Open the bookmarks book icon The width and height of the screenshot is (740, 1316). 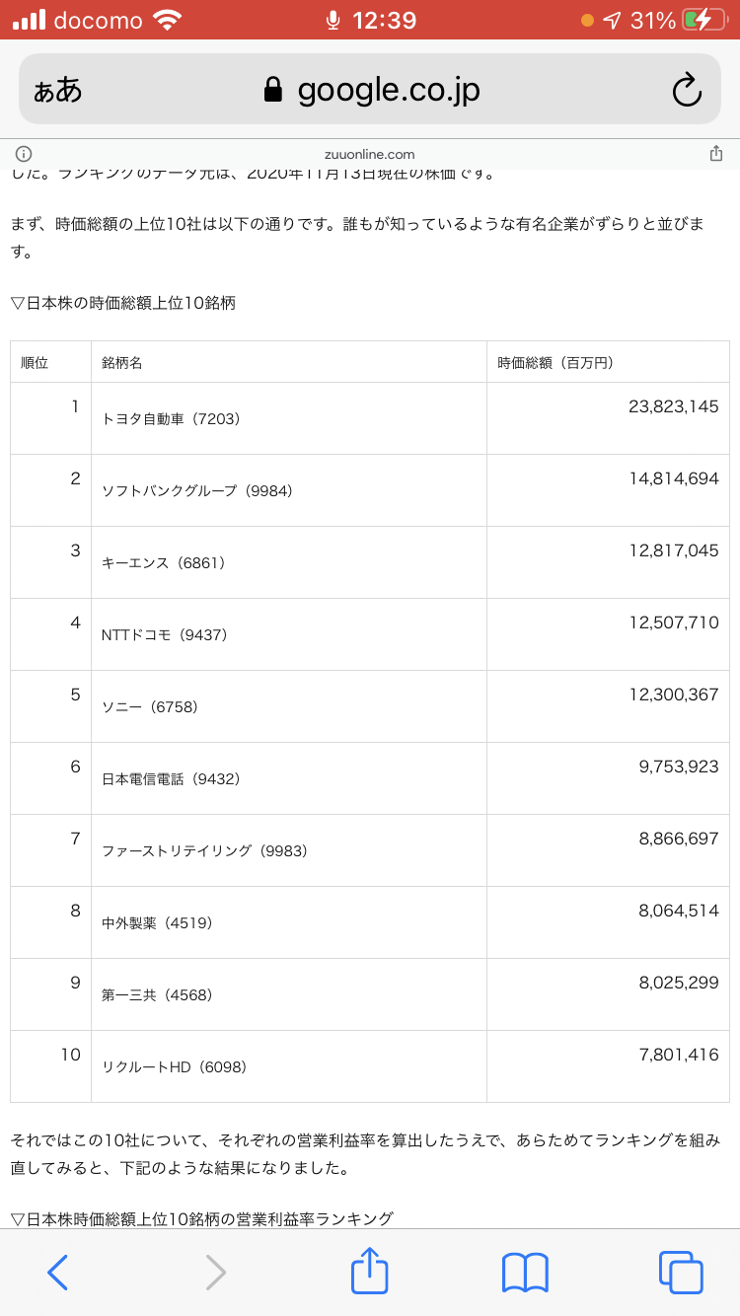[525, 1272]
